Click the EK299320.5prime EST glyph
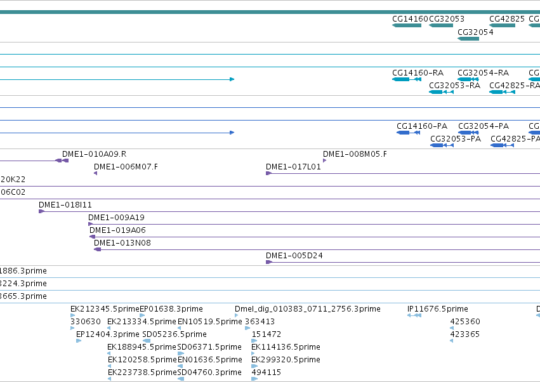Image resolution: width=540 pixels, height=382 pixels. (x=254, y=366)
